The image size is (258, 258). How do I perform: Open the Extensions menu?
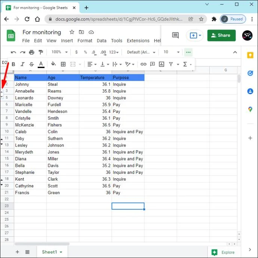[138, 41]
